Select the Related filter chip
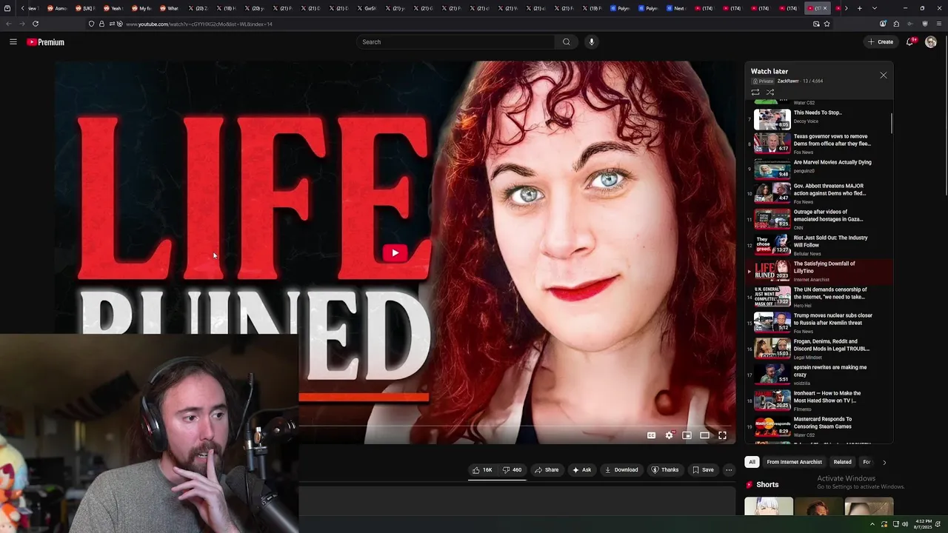 pyautogui.click(x=842, y=462)
